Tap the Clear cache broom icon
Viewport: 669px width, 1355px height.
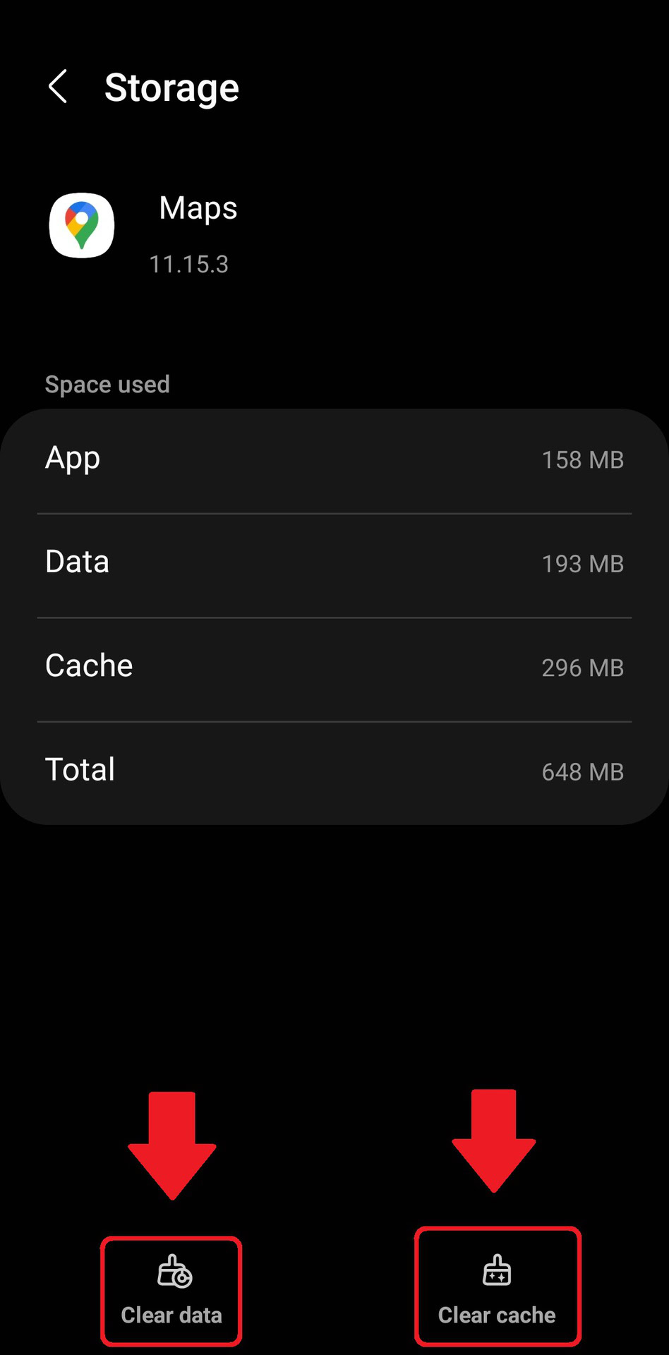[x=497, y=1270]
